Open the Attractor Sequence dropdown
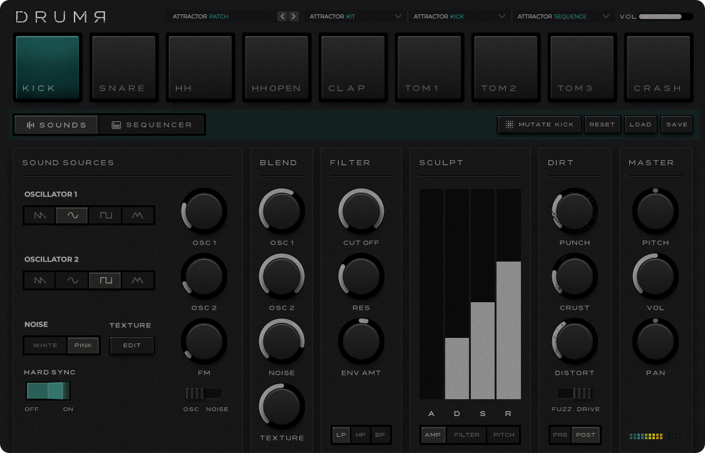Image resolution: width=705 pixels, height=453 pixels. (563, 17)
